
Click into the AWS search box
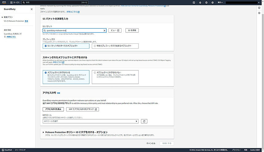[52, 2]
